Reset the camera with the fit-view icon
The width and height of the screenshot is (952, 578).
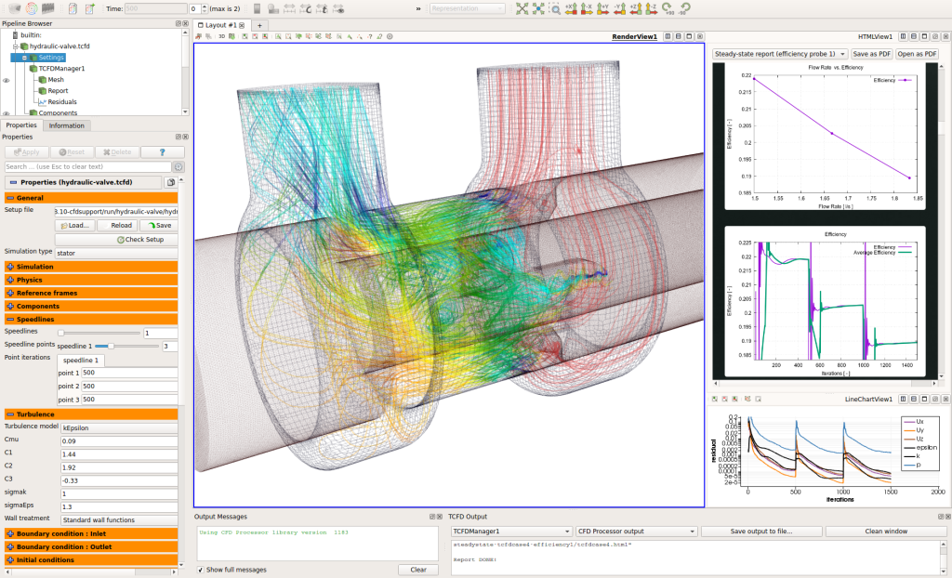pos(524,7)
